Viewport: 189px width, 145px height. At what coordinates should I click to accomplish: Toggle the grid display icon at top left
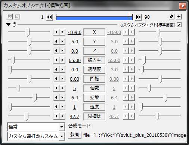tap(17, 16)
